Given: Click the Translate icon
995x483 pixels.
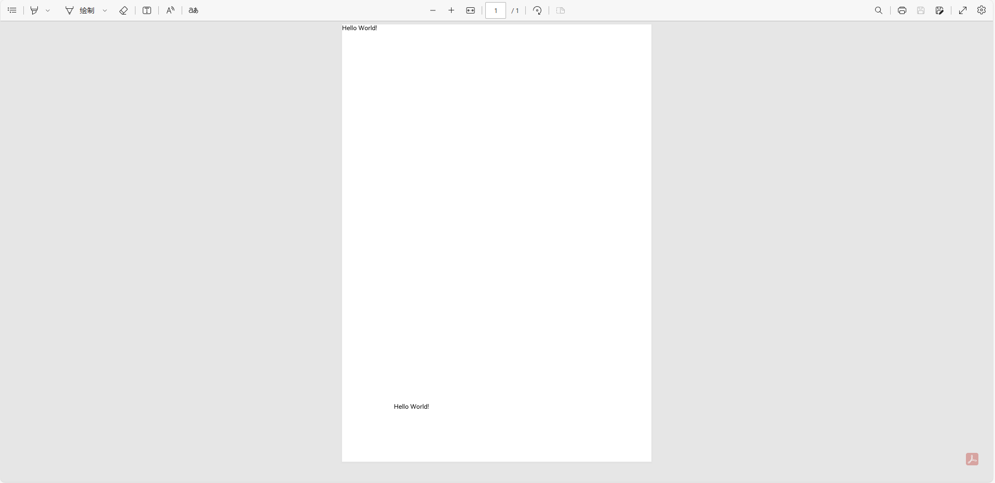Looking at the screenshot, I should pos(194,10).
